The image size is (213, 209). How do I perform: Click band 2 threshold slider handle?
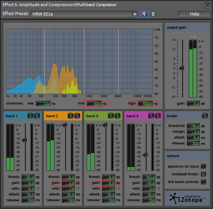coord(65,125)
